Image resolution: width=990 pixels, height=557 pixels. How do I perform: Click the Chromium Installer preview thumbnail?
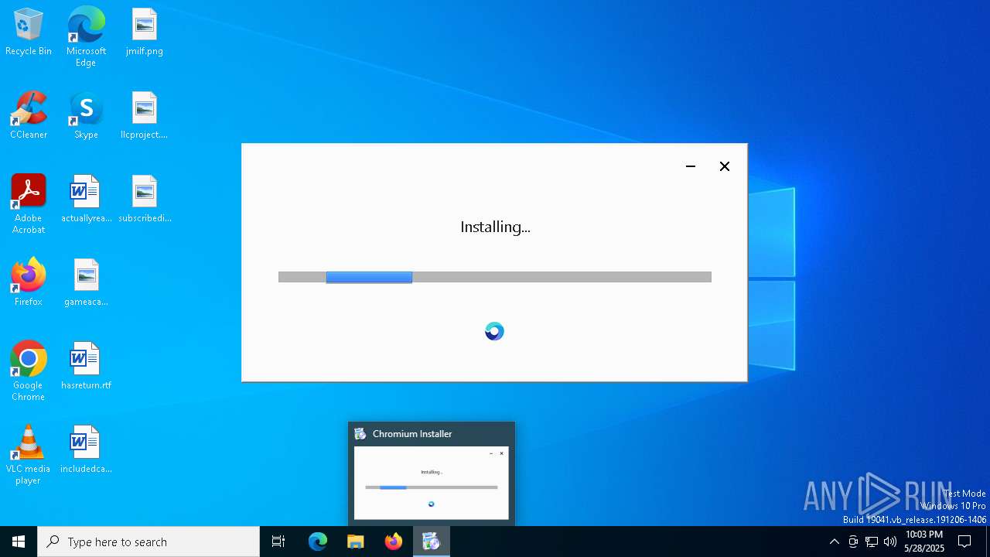pyautogui.click(x=432, y=483)
